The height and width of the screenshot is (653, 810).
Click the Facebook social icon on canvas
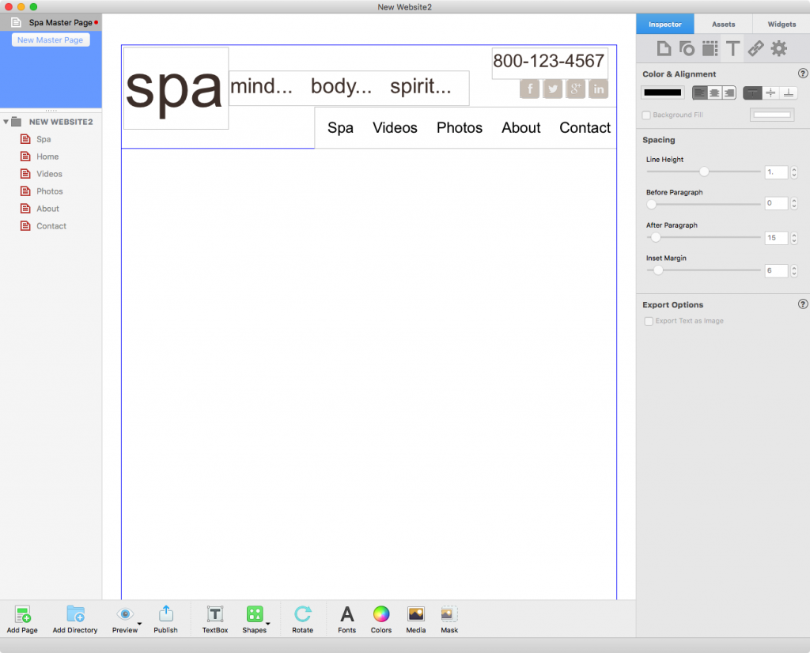(x=529, y=89)
